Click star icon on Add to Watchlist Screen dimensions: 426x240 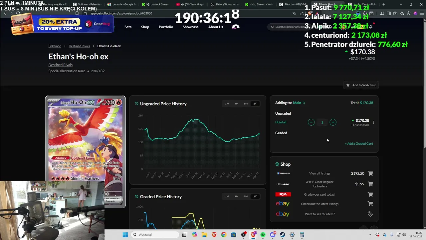click(x=348, y=85)
